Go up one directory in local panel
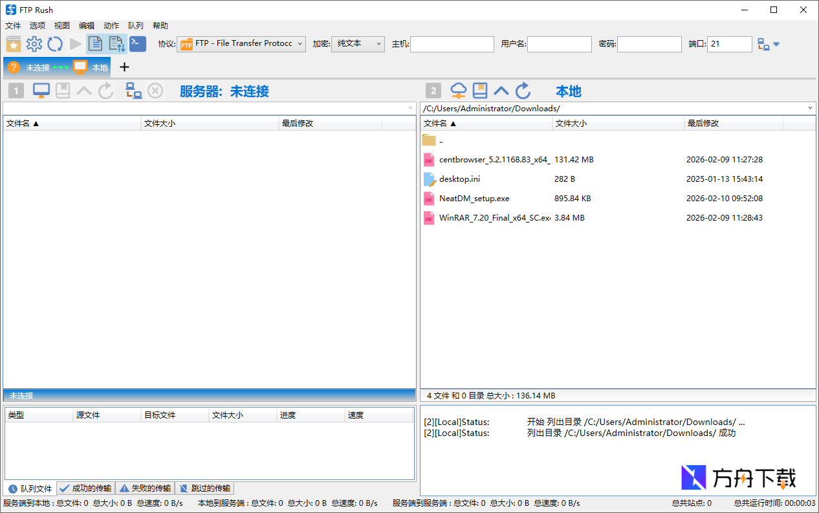 [x=501, y=91]
